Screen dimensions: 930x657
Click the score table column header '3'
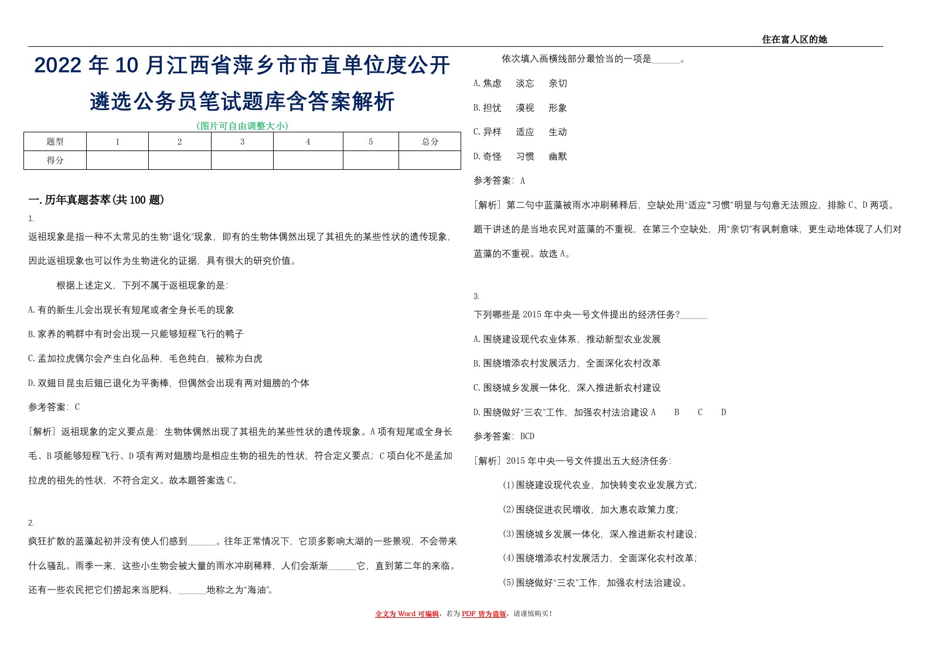pyautogui.click(x=242, y=142)
